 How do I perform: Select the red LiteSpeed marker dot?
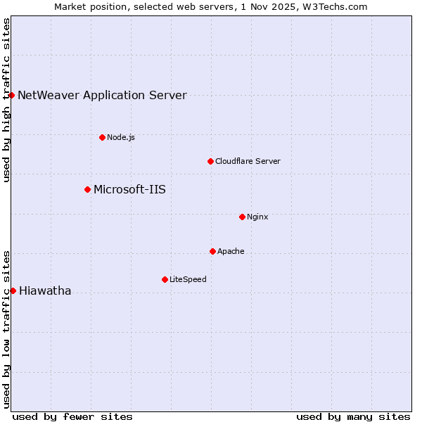click(x=165, y=279)
